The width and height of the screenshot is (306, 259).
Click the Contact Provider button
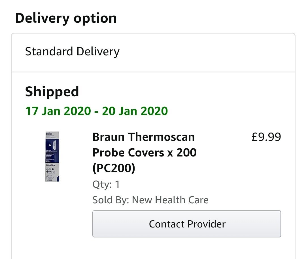point(187,224)
